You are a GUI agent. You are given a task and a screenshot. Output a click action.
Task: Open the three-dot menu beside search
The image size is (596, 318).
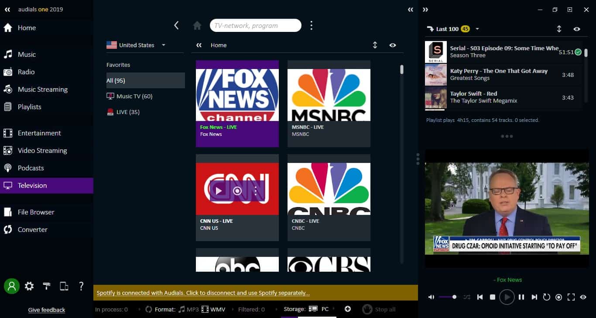[x=311, y=25]
